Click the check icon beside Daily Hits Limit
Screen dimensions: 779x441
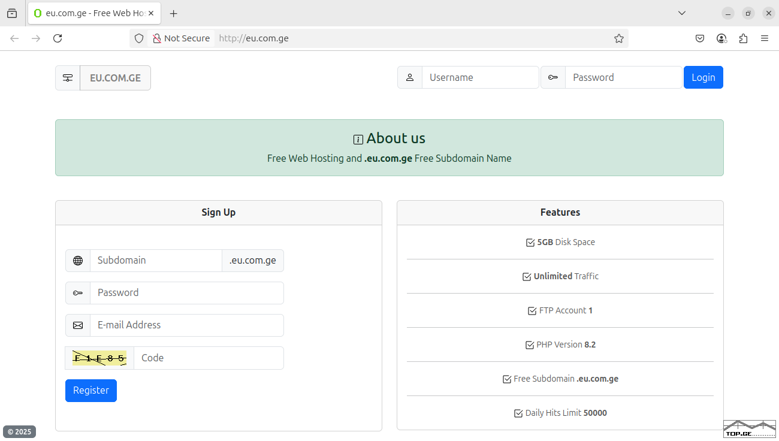pyautogui.click(x=518, y=413)
